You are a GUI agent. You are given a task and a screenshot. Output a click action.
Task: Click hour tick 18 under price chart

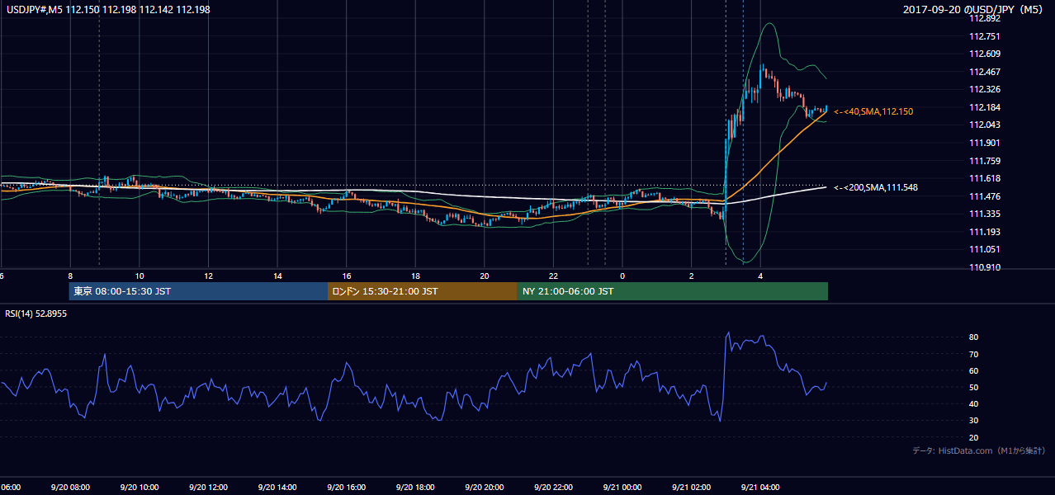[416, 276]
